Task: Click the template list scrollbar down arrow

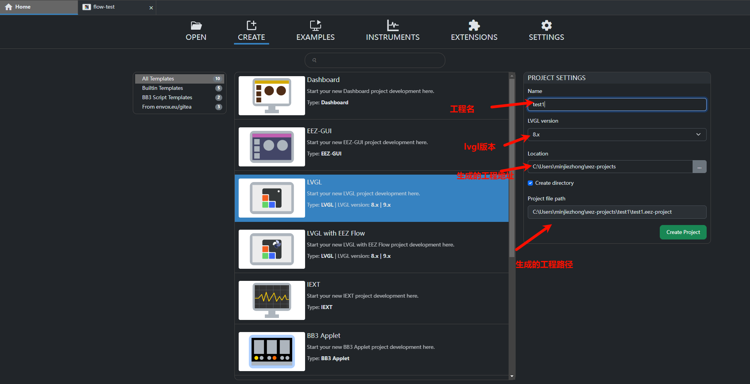Action: [512, 377]
